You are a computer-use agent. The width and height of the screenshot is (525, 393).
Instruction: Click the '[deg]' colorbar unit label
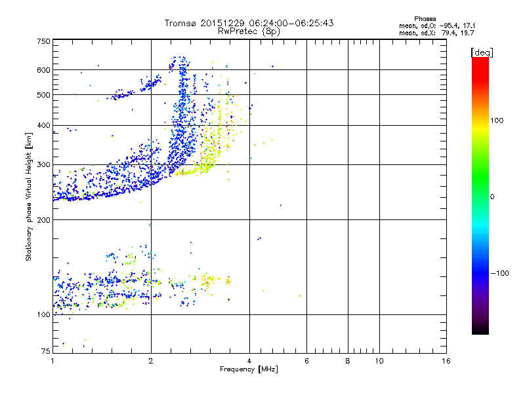click(x=482, y=53)
